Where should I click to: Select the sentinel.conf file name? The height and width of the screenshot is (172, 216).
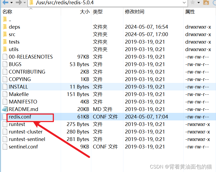[23, 147]
